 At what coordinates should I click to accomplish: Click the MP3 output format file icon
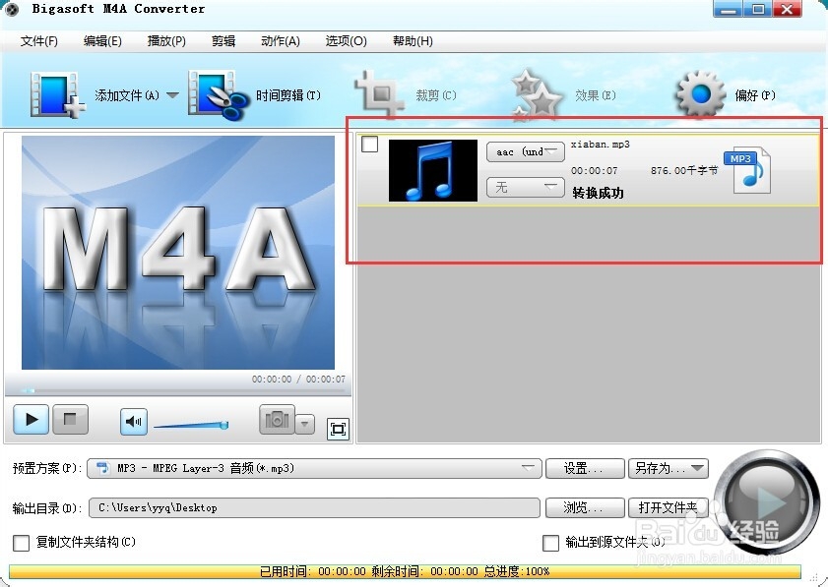749,169
